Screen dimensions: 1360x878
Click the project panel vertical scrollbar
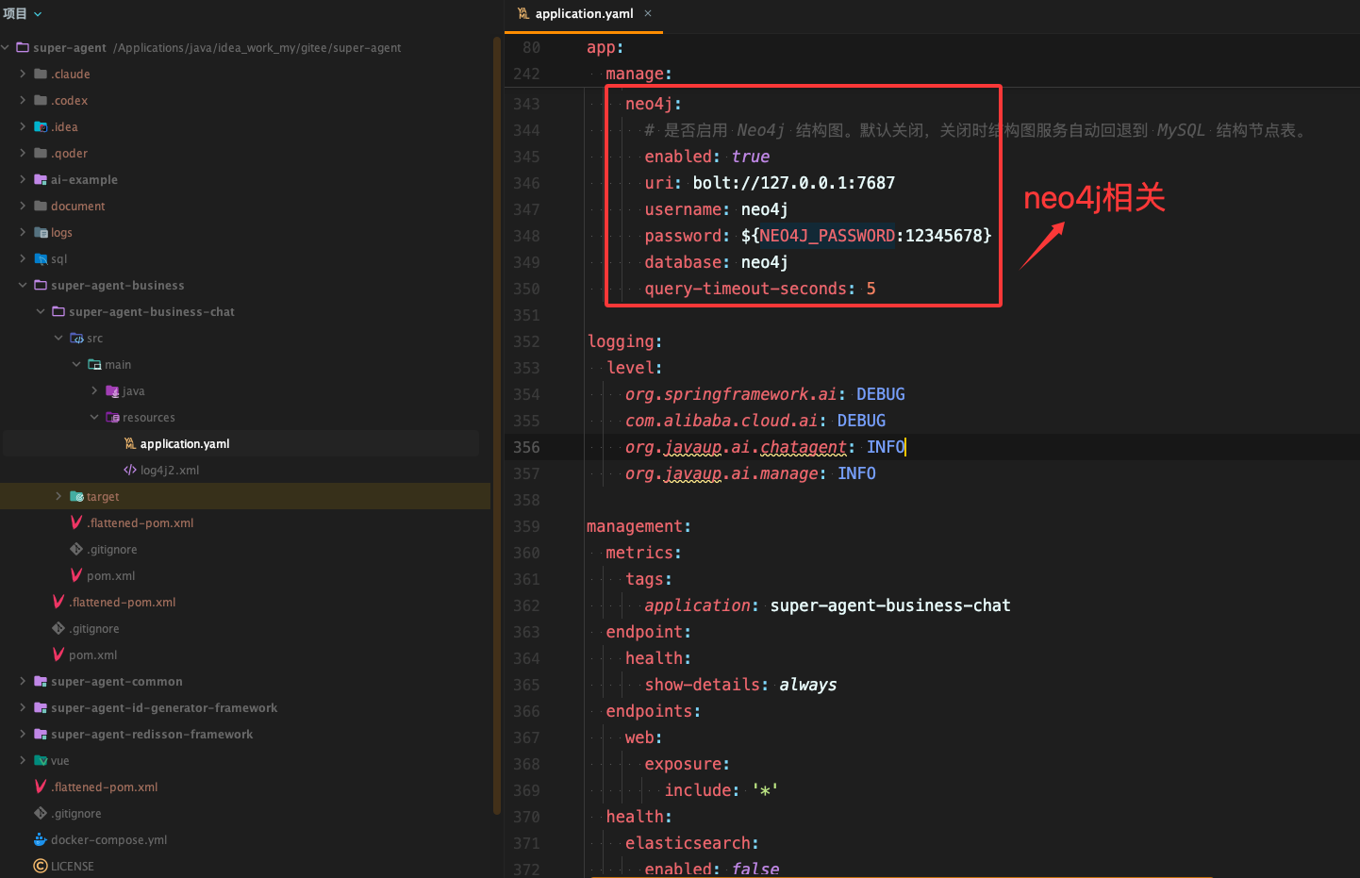coord(496,424)
